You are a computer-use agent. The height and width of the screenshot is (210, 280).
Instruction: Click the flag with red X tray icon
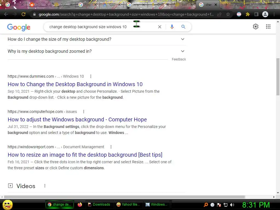pos(219,205)
